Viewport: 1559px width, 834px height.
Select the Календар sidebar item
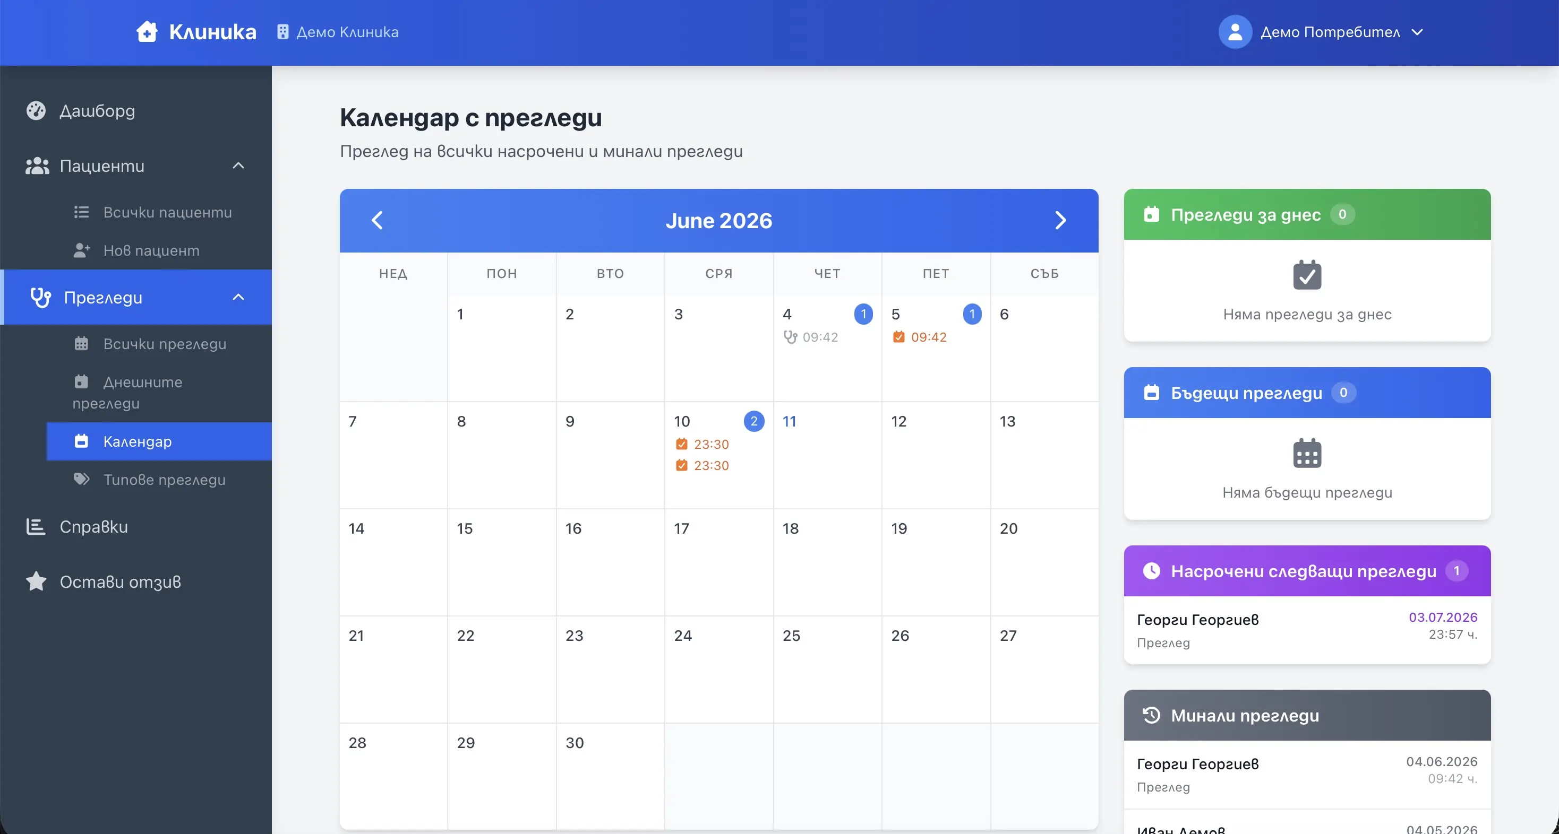tap(159, 441)
